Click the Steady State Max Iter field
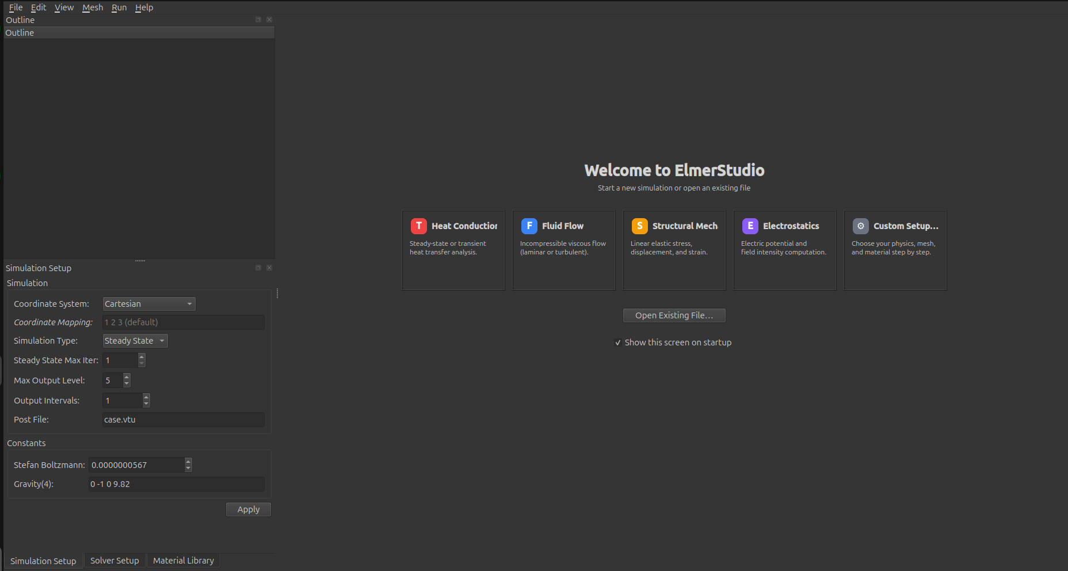Image resolution: width=1068 pixels, height=571 pixels. 120,360
